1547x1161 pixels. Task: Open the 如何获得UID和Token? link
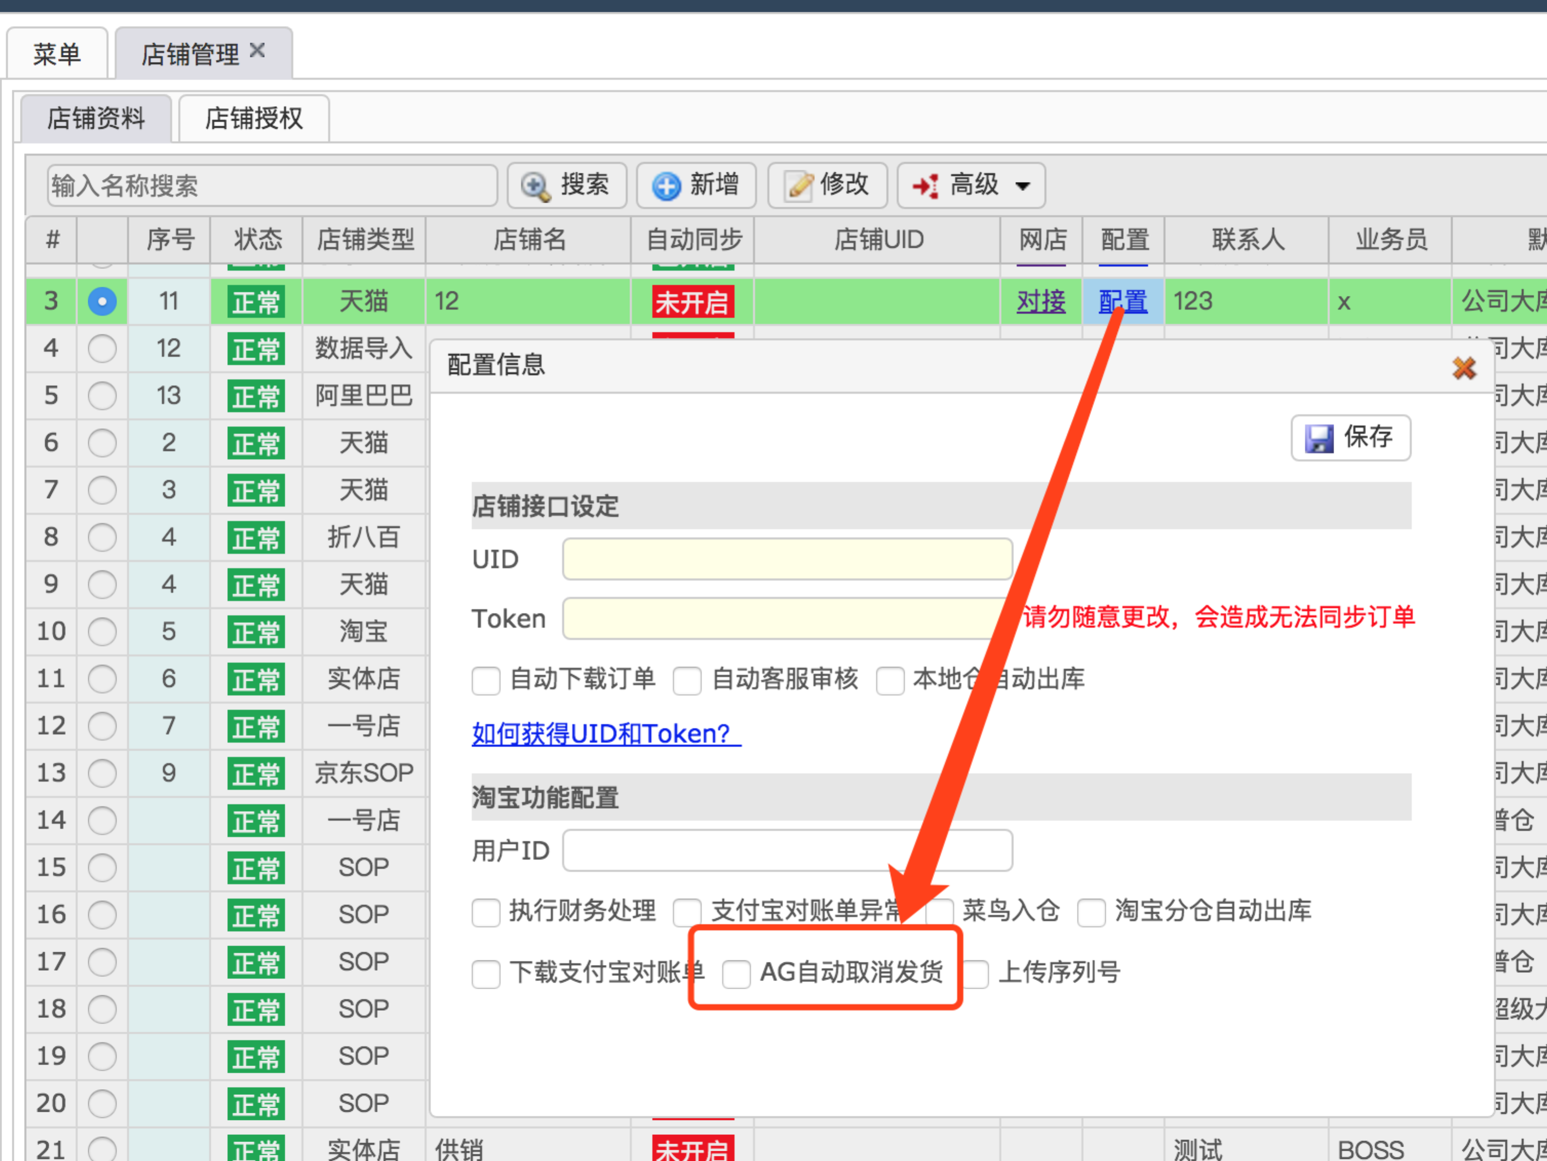click(606, 734)
